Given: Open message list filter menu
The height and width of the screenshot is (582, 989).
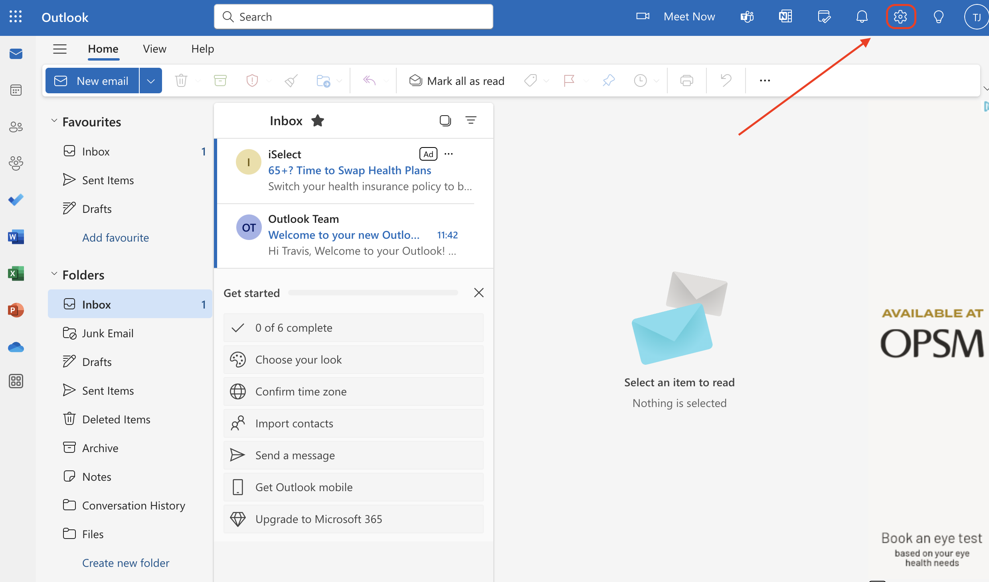Looking at the screenshot, I should pos(471,120).
